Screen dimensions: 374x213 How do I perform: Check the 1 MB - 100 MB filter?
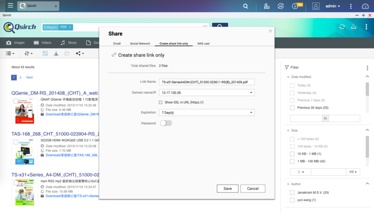292,161
